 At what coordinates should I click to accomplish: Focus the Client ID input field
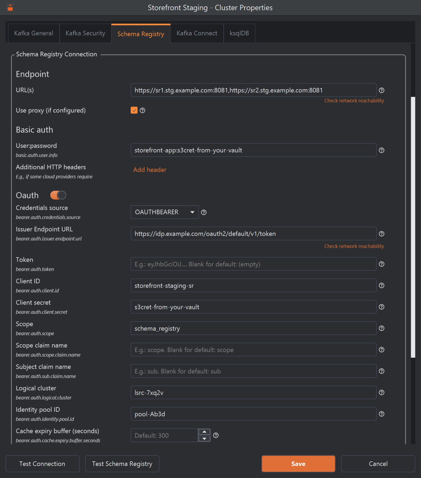(254, 285)
